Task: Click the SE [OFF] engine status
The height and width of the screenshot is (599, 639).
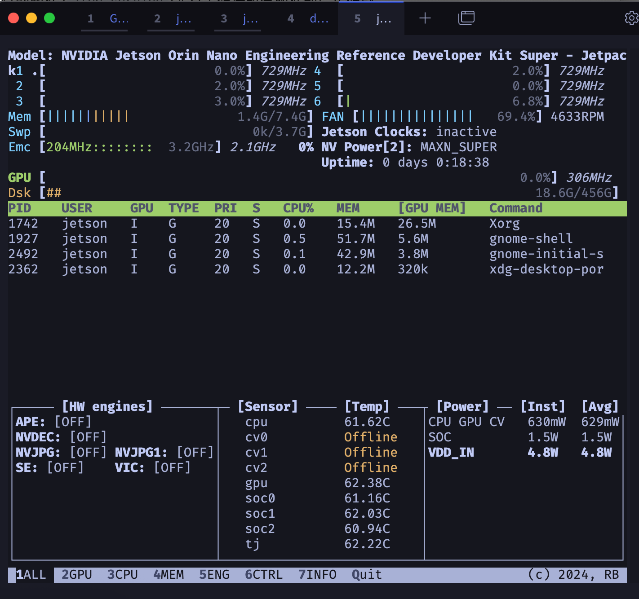Action: [x=50, y=468]
